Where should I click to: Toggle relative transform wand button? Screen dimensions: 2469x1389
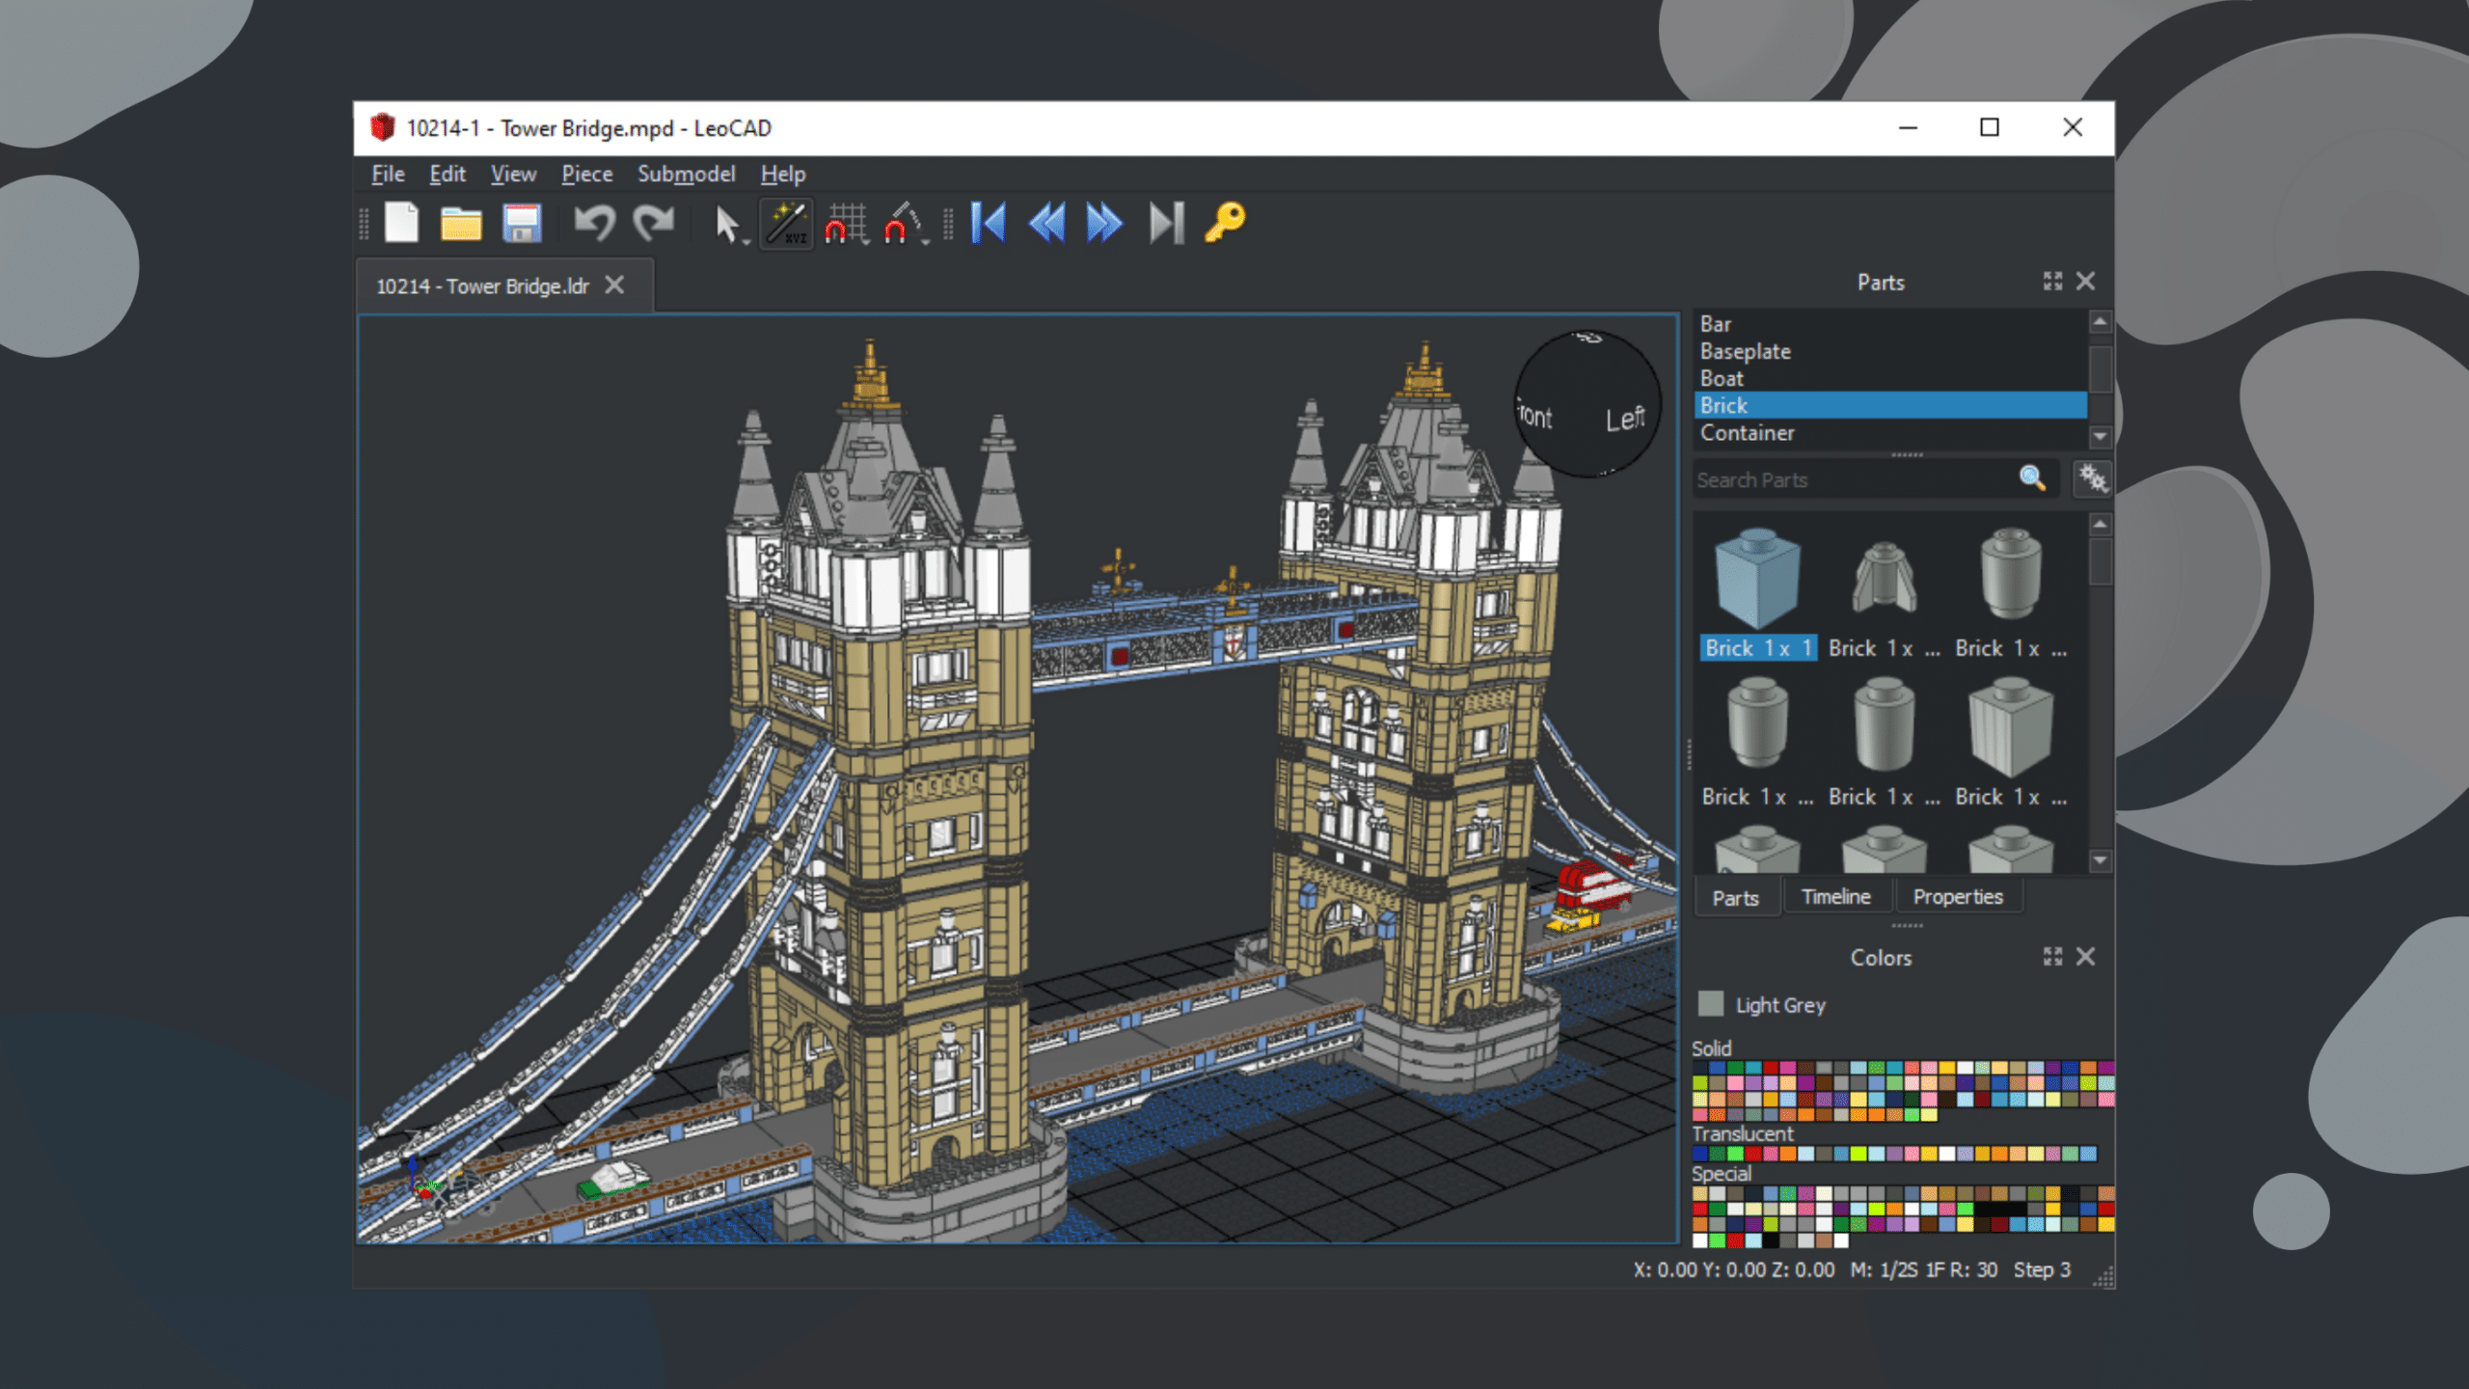pyautogui.click(x=787, y=224)
